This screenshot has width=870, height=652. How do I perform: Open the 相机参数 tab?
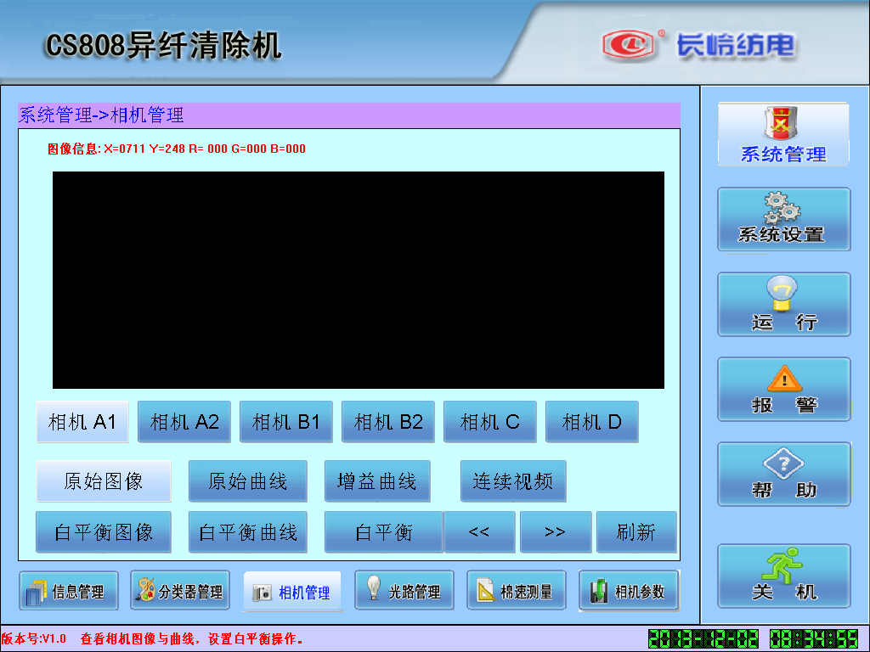pyautogui.click(x=630, y=590)
